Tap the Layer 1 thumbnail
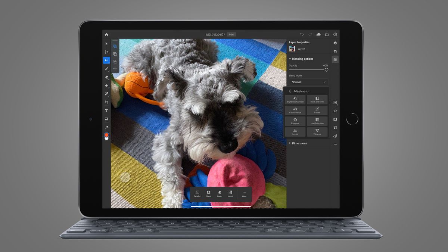 tap(292, 49)
